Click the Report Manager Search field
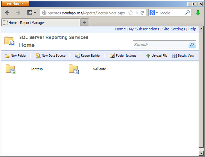The image size is (205, 157). [x=161, y=45]
